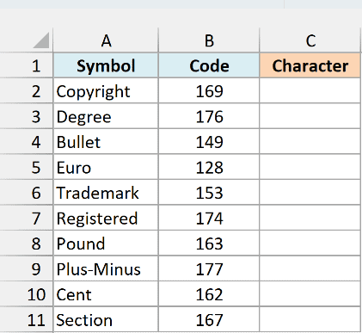Select the Section cell
362x333 pixels.
pos(106,319)
